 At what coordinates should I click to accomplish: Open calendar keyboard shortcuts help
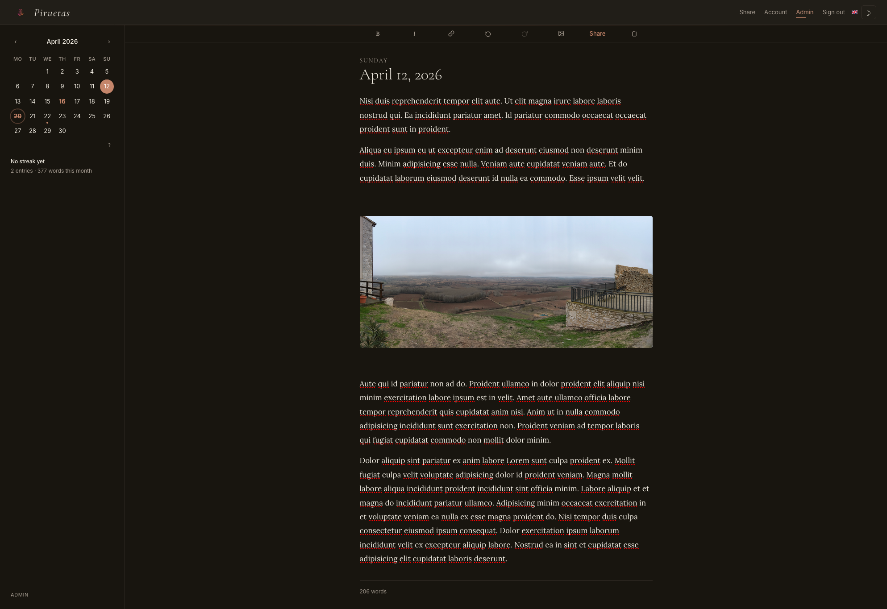pos(109,145)
